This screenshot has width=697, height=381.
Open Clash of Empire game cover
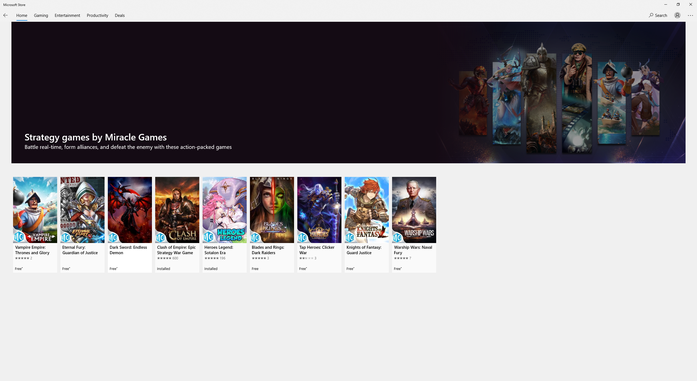[177, 210]
